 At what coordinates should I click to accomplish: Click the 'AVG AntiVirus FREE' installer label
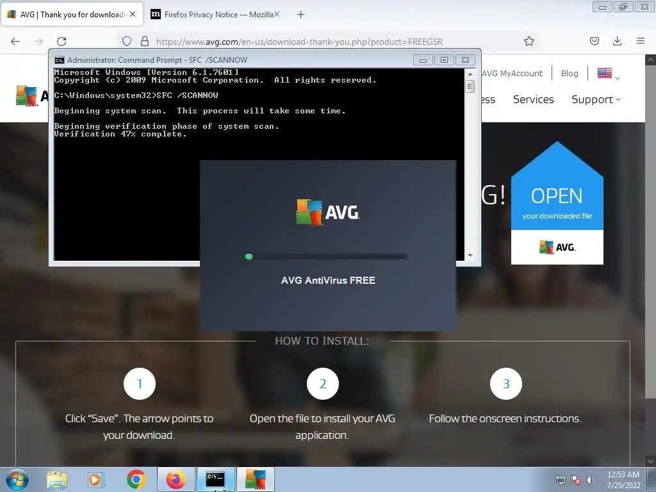pos(328,281)
